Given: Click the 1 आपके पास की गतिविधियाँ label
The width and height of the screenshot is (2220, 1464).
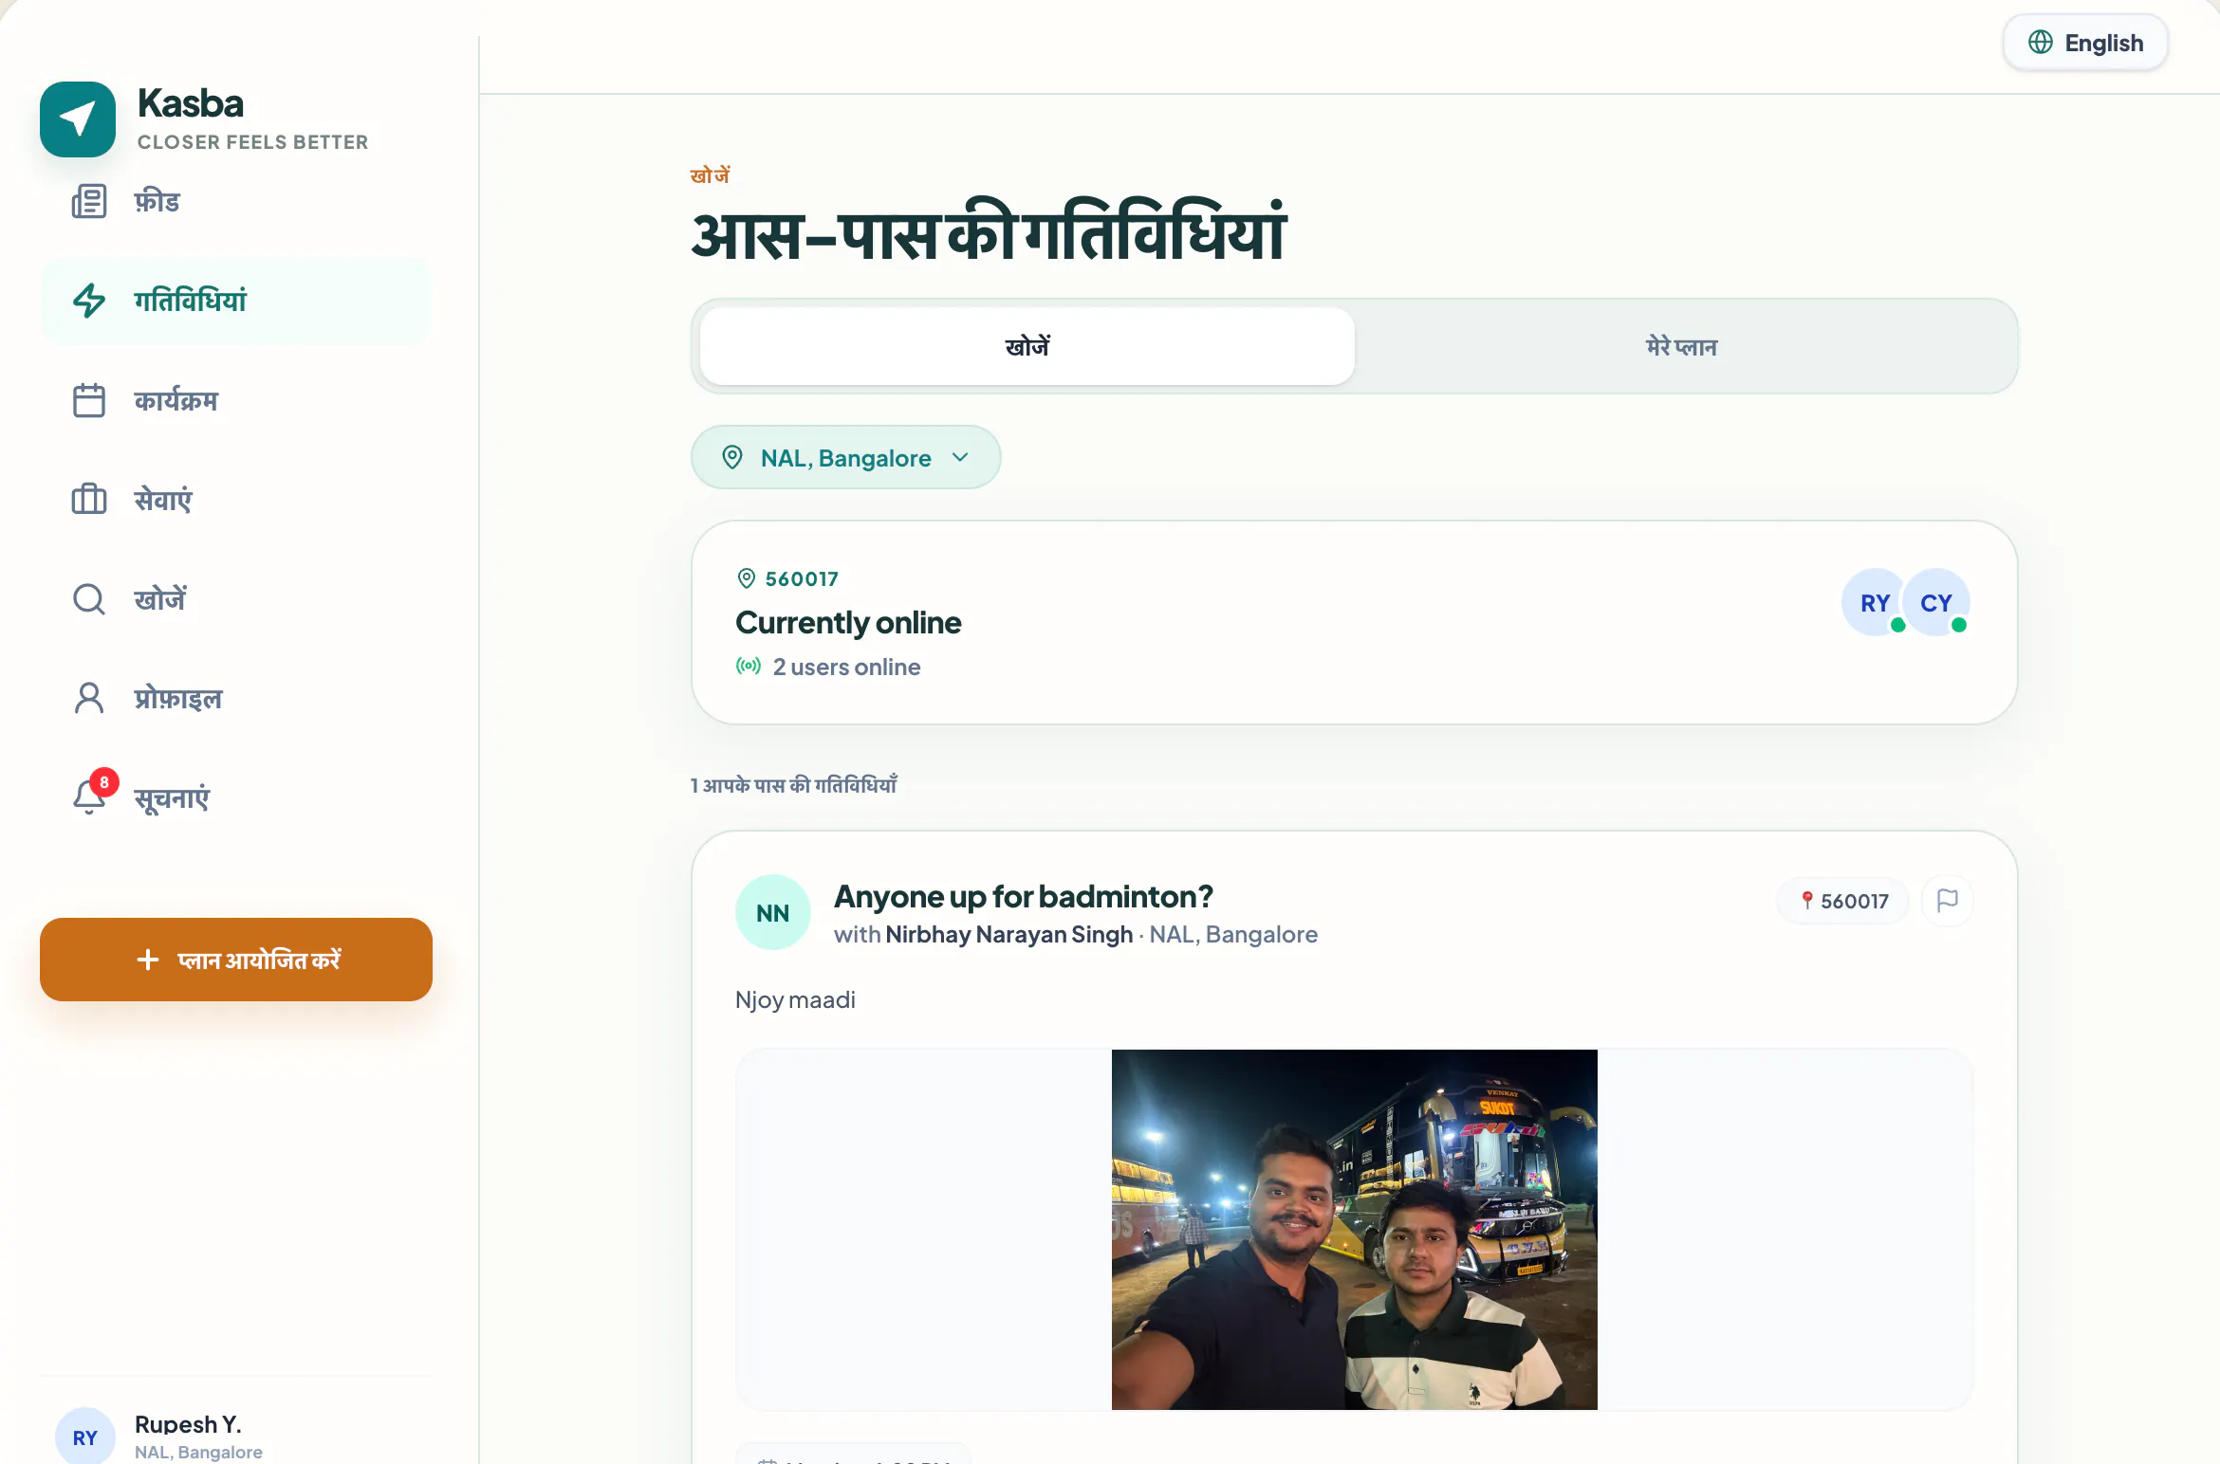Looking at the screenshot, I should [794, 785].
